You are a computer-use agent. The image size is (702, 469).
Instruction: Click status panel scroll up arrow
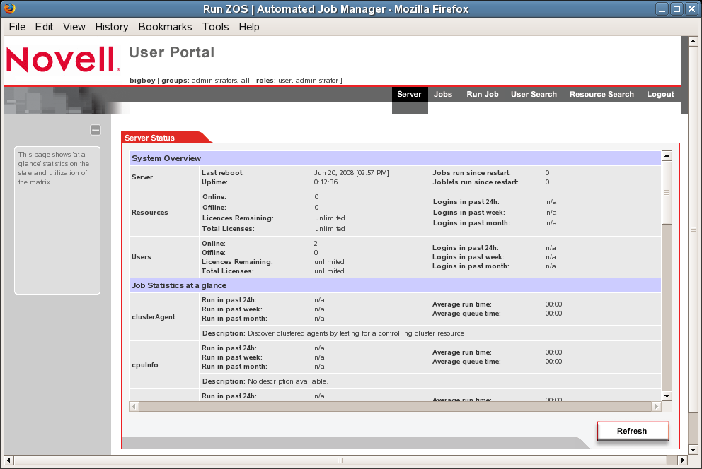(667, 155)
